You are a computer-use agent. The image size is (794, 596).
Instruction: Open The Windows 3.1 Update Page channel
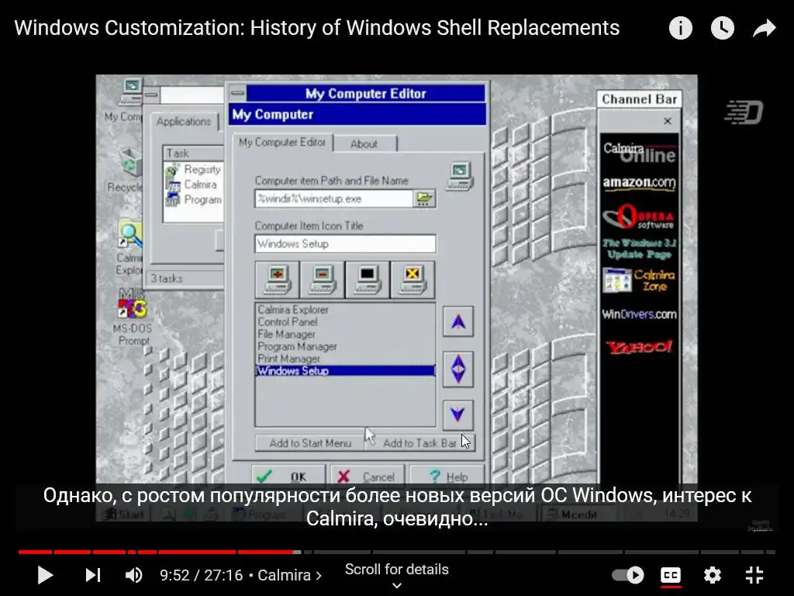point(639,249)
